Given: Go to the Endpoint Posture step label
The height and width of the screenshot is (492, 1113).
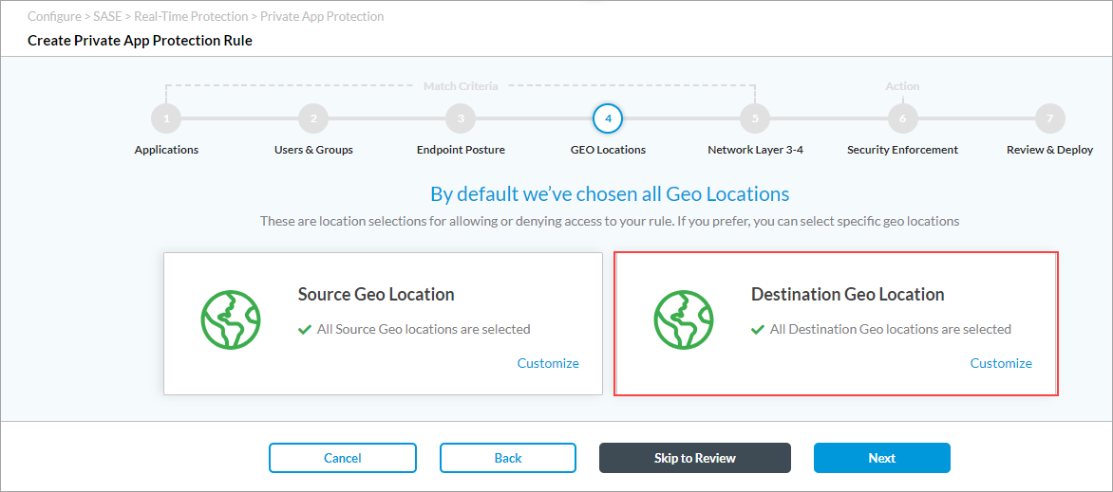Looking at the screenshot, I should click(461, 151).
